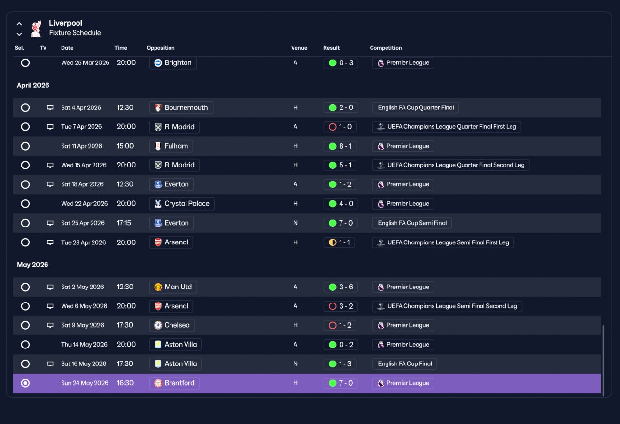Collapse the April 2026 month group

tap(33, 85)
